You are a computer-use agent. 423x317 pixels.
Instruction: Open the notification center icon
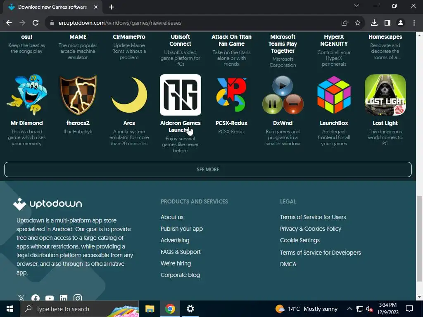(x=409, y=309)
